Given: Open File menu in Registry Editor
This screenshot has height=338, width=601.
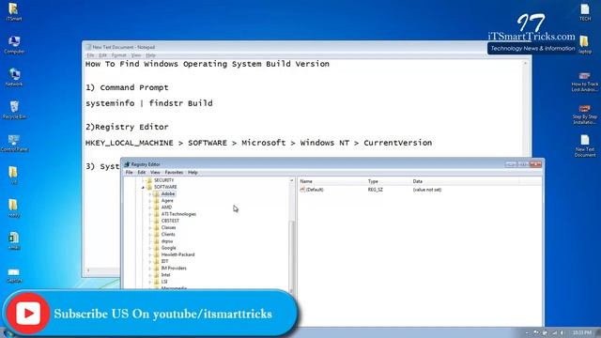Looking at the screenshot, I should (x=130, y=173).
